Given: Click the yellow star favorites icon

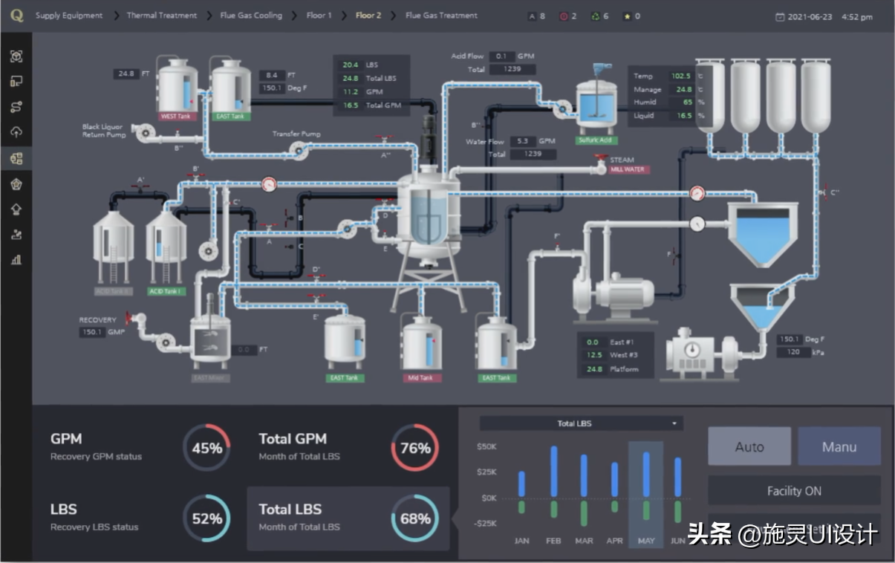Looking at the screenshot, I should (628, 16).
